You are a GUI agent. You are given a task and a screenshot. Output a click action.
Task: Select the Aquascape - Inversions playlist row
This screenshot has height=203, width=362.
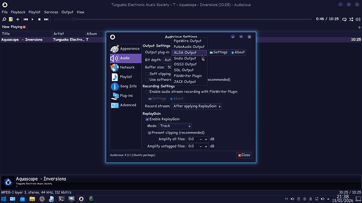181,40
